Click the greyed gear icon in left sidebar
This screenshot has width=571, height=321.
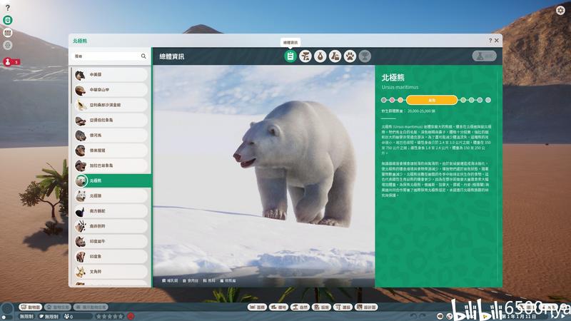8,46
